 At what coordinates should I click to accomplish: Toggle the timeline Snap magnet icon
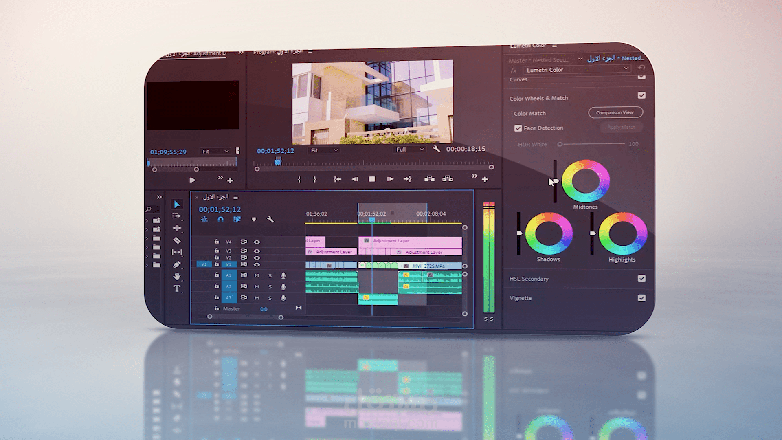point(220,219)
